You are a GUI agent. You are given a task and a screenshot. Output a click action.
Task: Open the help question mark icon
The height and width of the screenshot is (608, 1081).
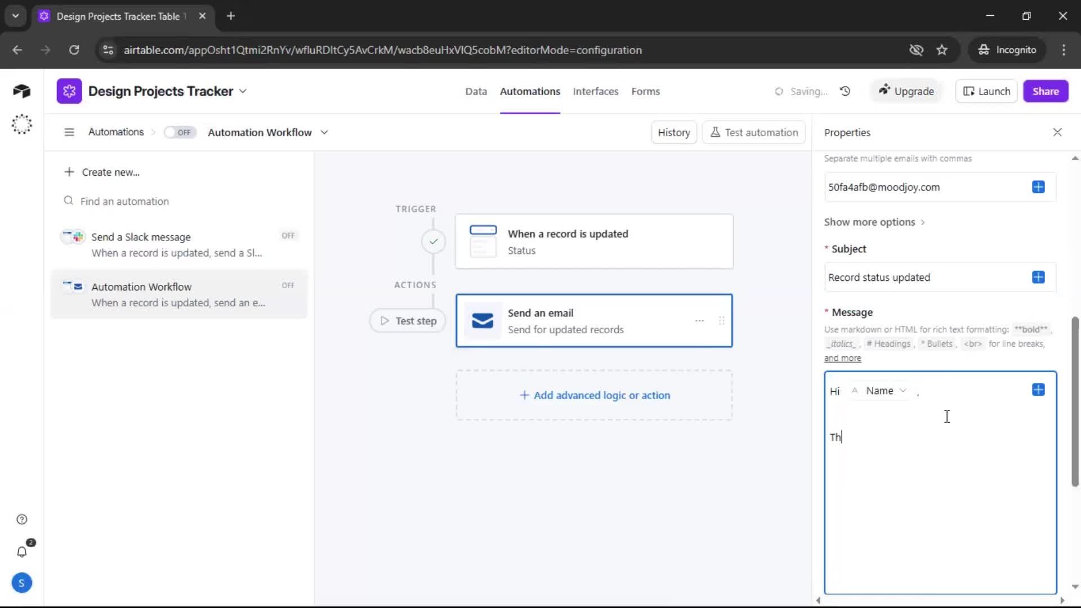(x=21, y=520)
